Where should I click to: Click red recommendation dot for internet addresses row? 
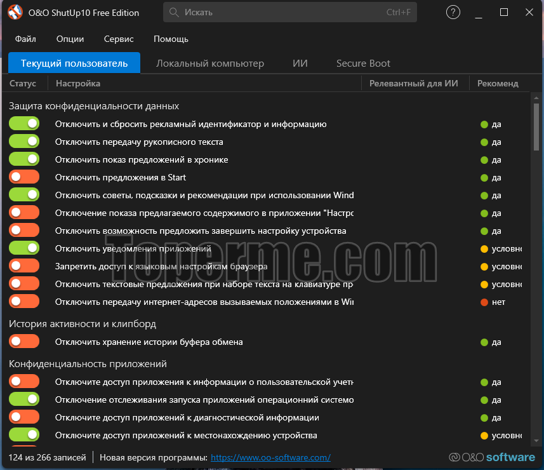click(484, 302)
